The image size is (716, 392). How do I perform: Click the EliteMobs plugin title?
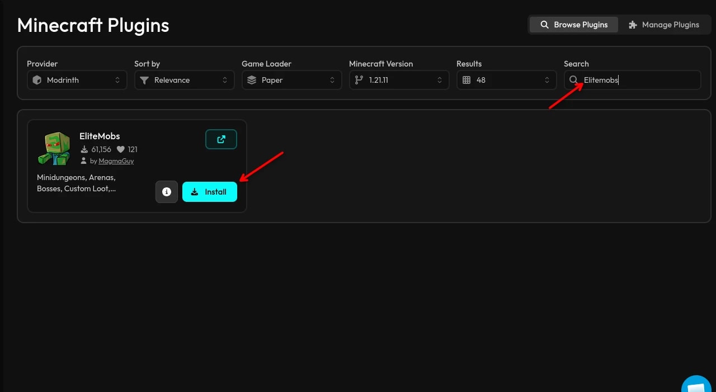[x=100, y=136]
